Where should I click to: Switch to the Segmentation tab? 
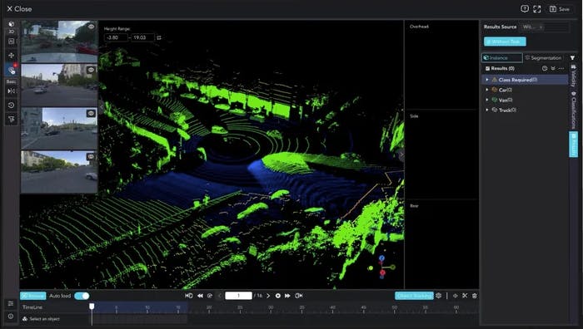tap(543, 58)
